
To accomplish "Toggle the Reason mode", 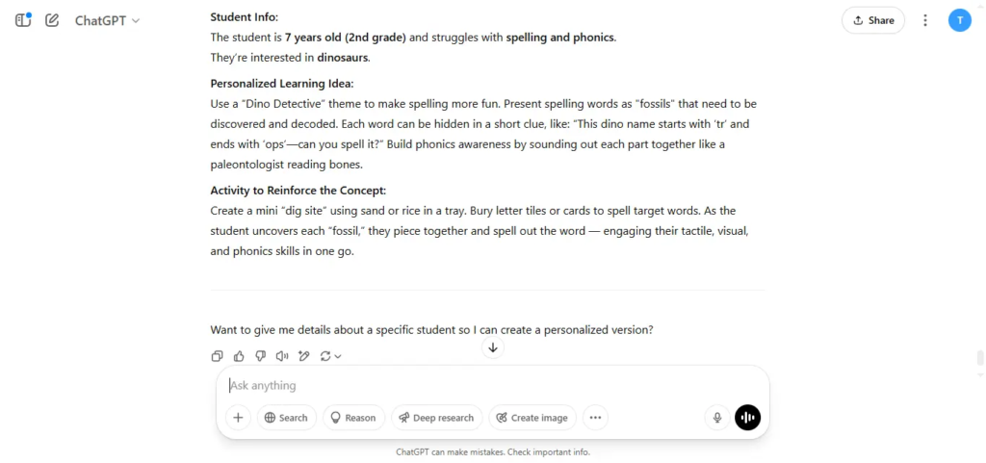I will click(354, 418).
